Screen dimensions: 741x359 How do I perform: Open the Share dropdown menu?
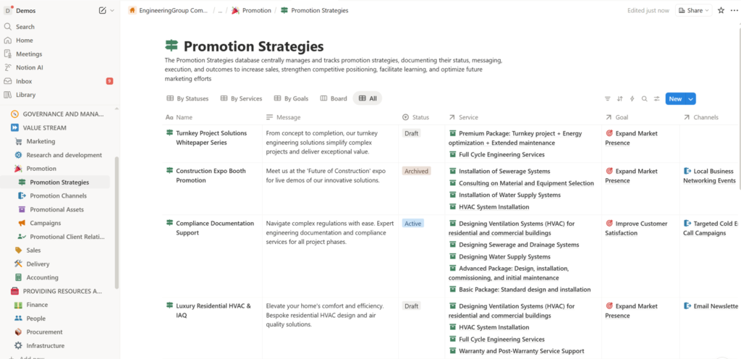point(693,11)
